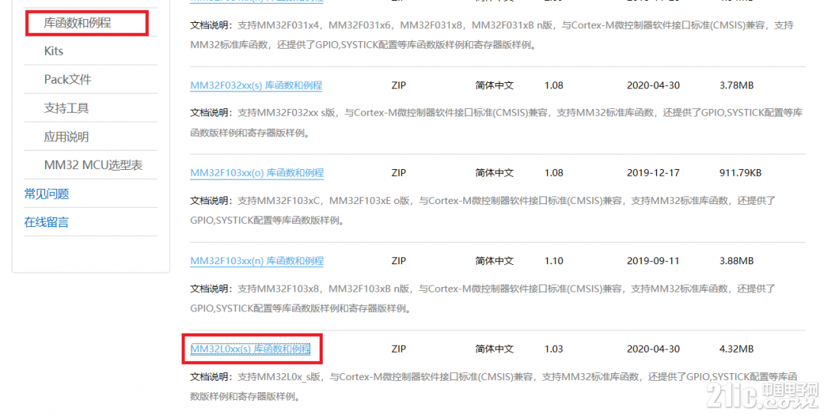Go to 支持工具 in the sidebar
This screenshot has width=824, height=415.
tap(66, 108)
